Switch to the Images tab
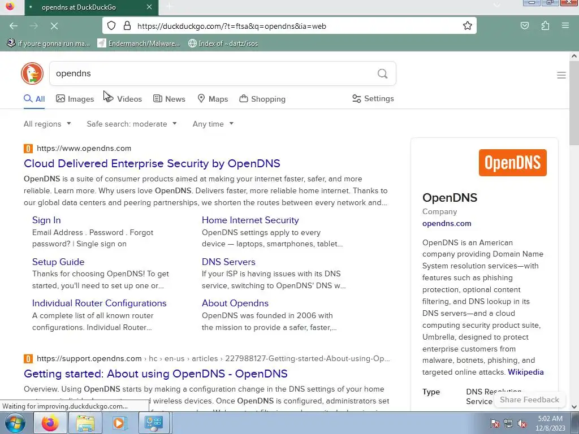 [75, 99]
